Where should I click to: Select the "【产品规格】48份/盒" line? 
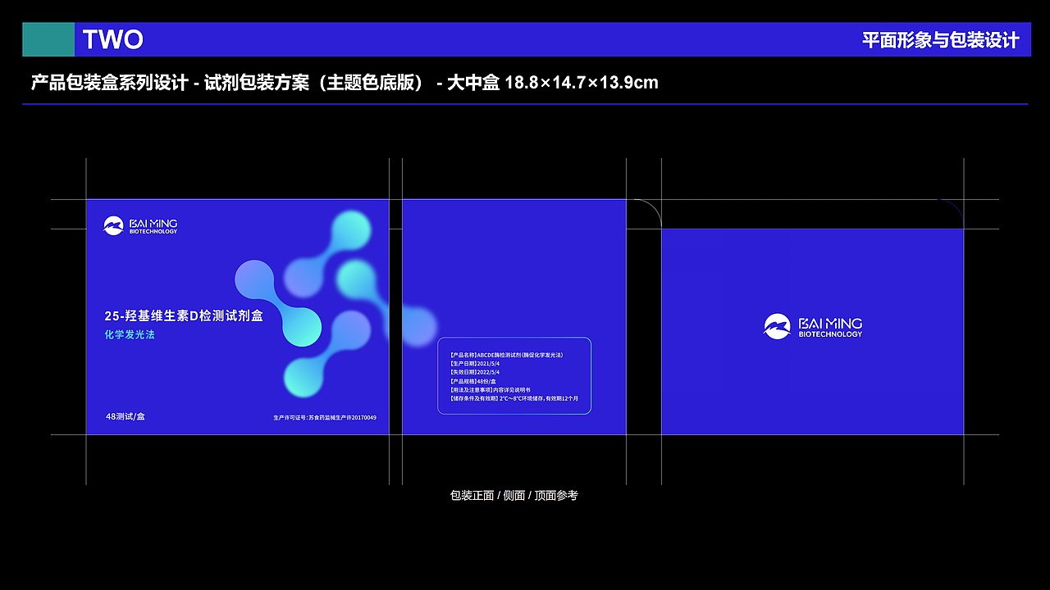[x=472, y=381]
